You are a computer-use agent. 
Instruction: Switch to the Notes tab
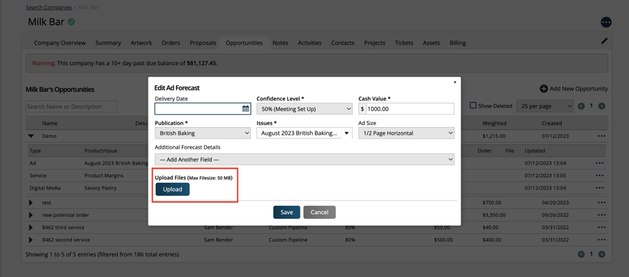coord(281,43)
